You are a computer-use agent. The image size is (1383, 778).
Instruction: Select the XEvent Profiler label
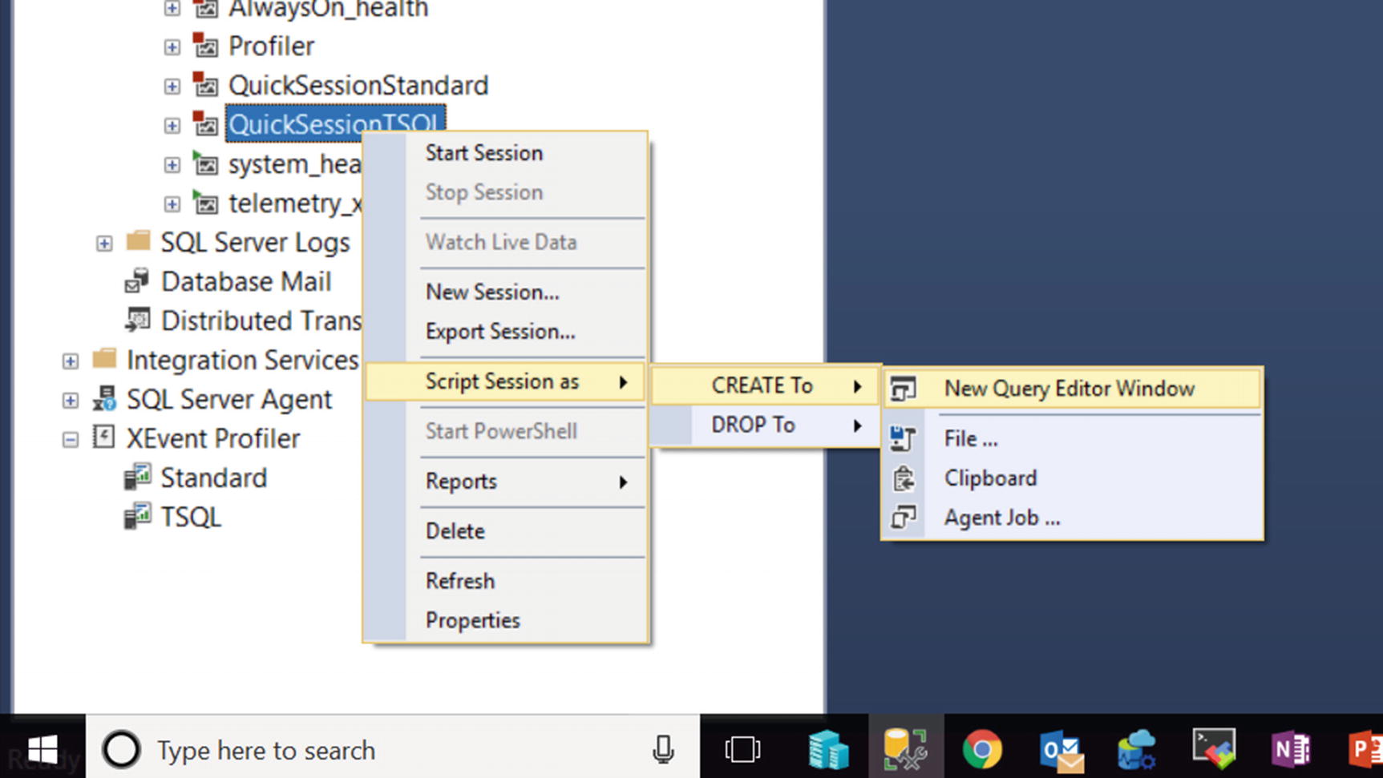click(213, 439)
